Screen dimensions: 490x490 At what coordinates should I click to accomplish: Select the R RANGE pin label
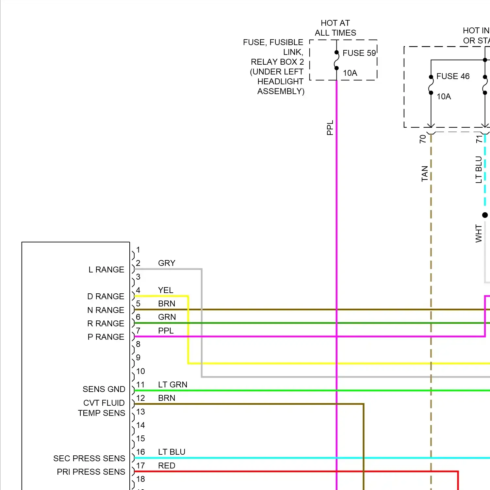pos(106,323)
